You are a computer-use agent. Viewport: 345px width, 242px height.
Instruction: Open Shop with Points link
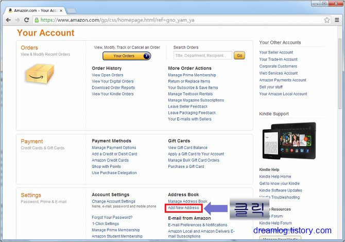(x=106, y=166)
